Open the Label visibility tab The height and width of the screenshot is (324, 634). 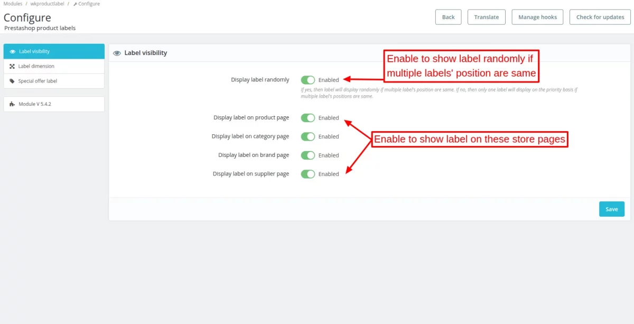(x=54, y=51)
